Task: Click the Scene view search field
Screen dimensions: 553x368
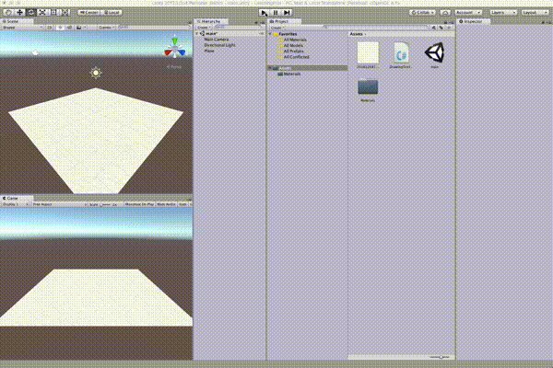Action: tap(153, 27)
